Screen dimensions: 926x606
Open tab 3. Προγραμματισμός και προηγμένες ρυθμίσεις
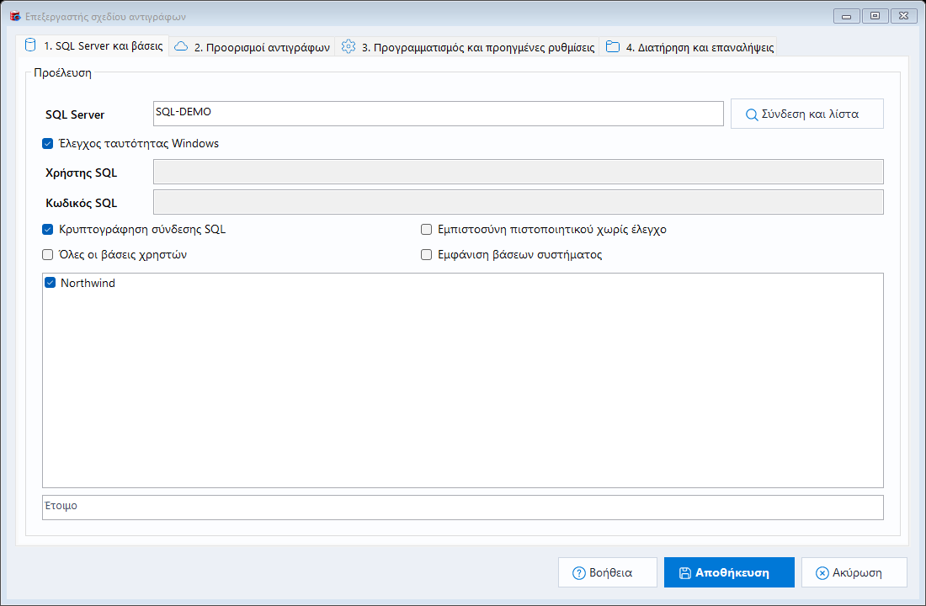[467, 47]
